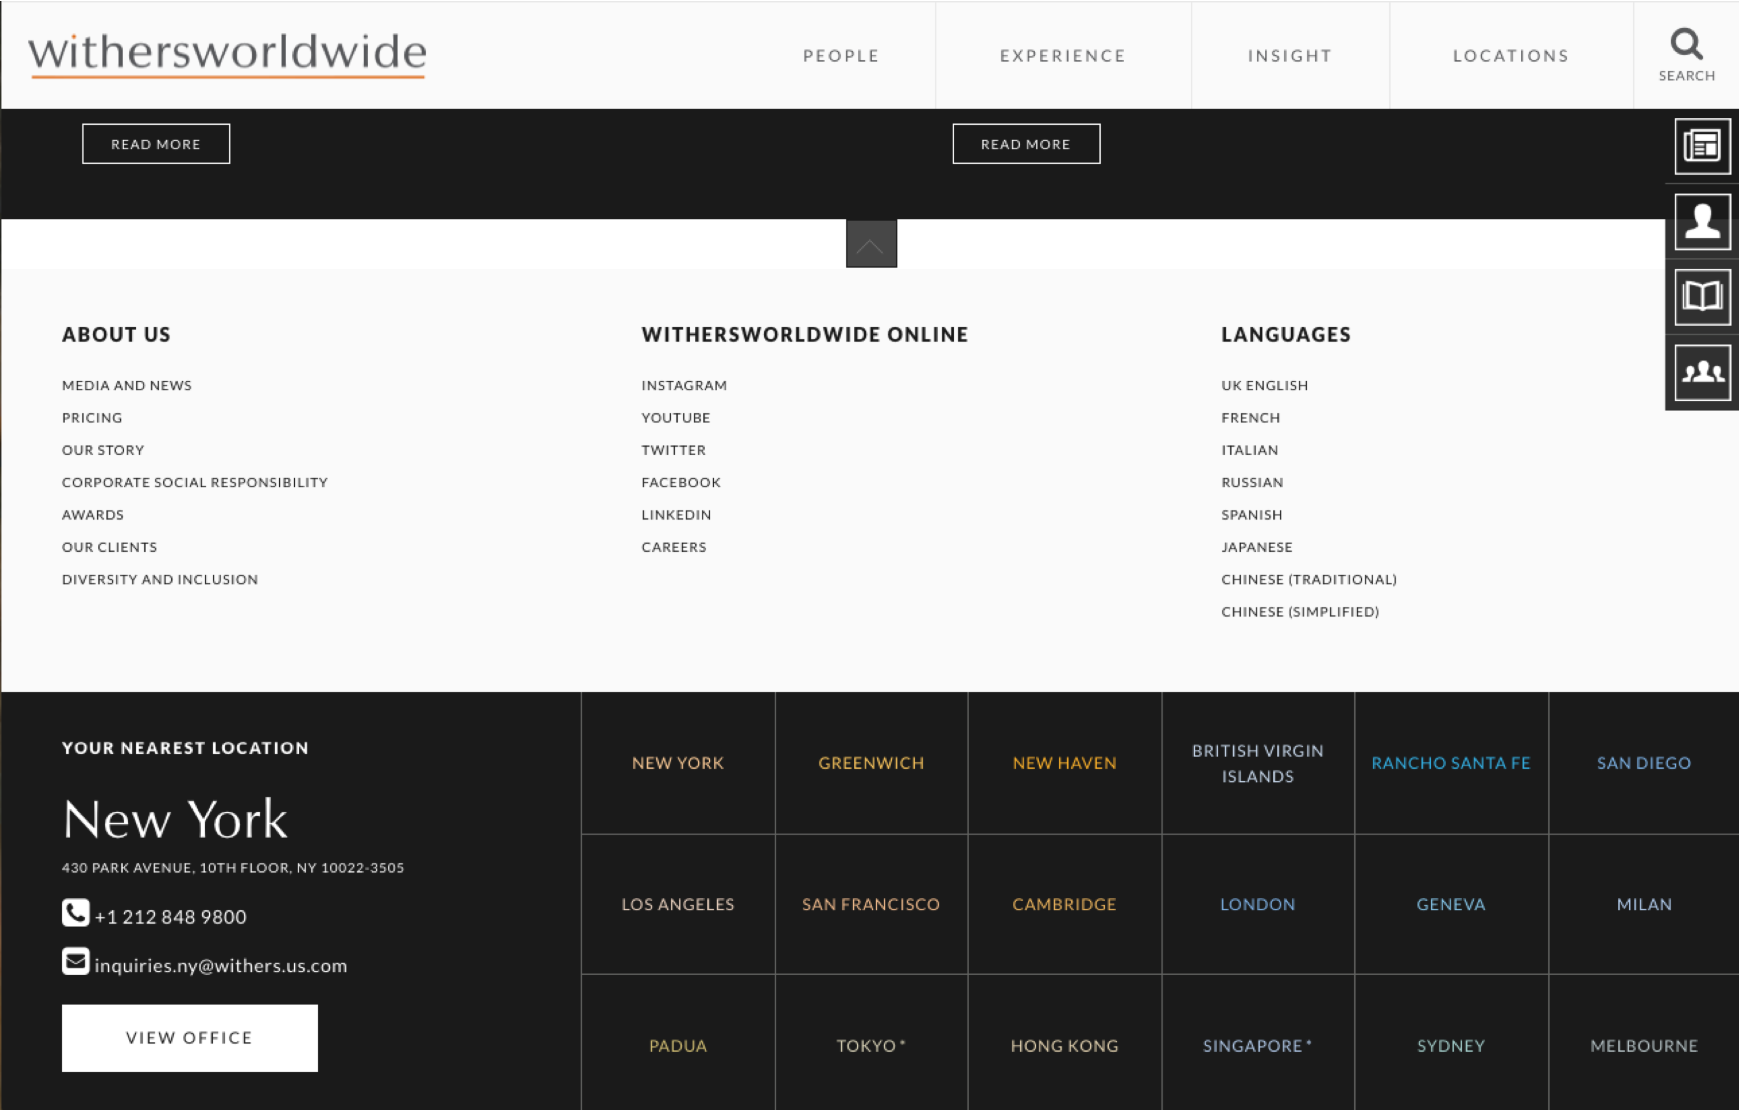Screen dimensions: 1739x1110
Task: Click the group of people icon
Action: coord(1702,373)
